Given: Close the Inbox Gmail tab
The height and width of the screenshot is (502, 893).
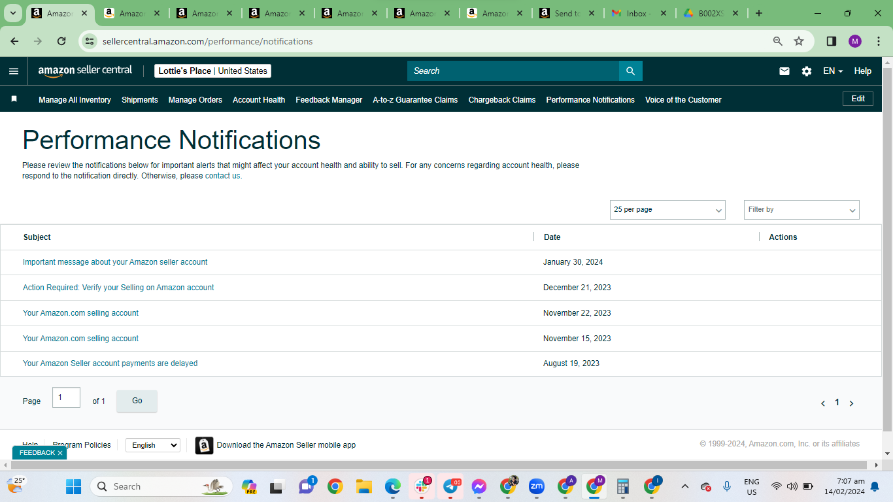Looking at the screenshot, I should (663, 13).
